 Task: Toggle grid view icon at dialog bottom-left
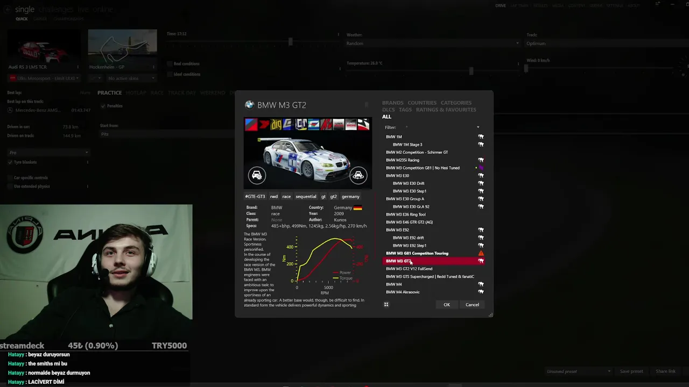click(386, 305)
